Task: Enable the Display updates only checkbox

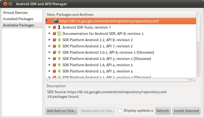Action: 120,111
